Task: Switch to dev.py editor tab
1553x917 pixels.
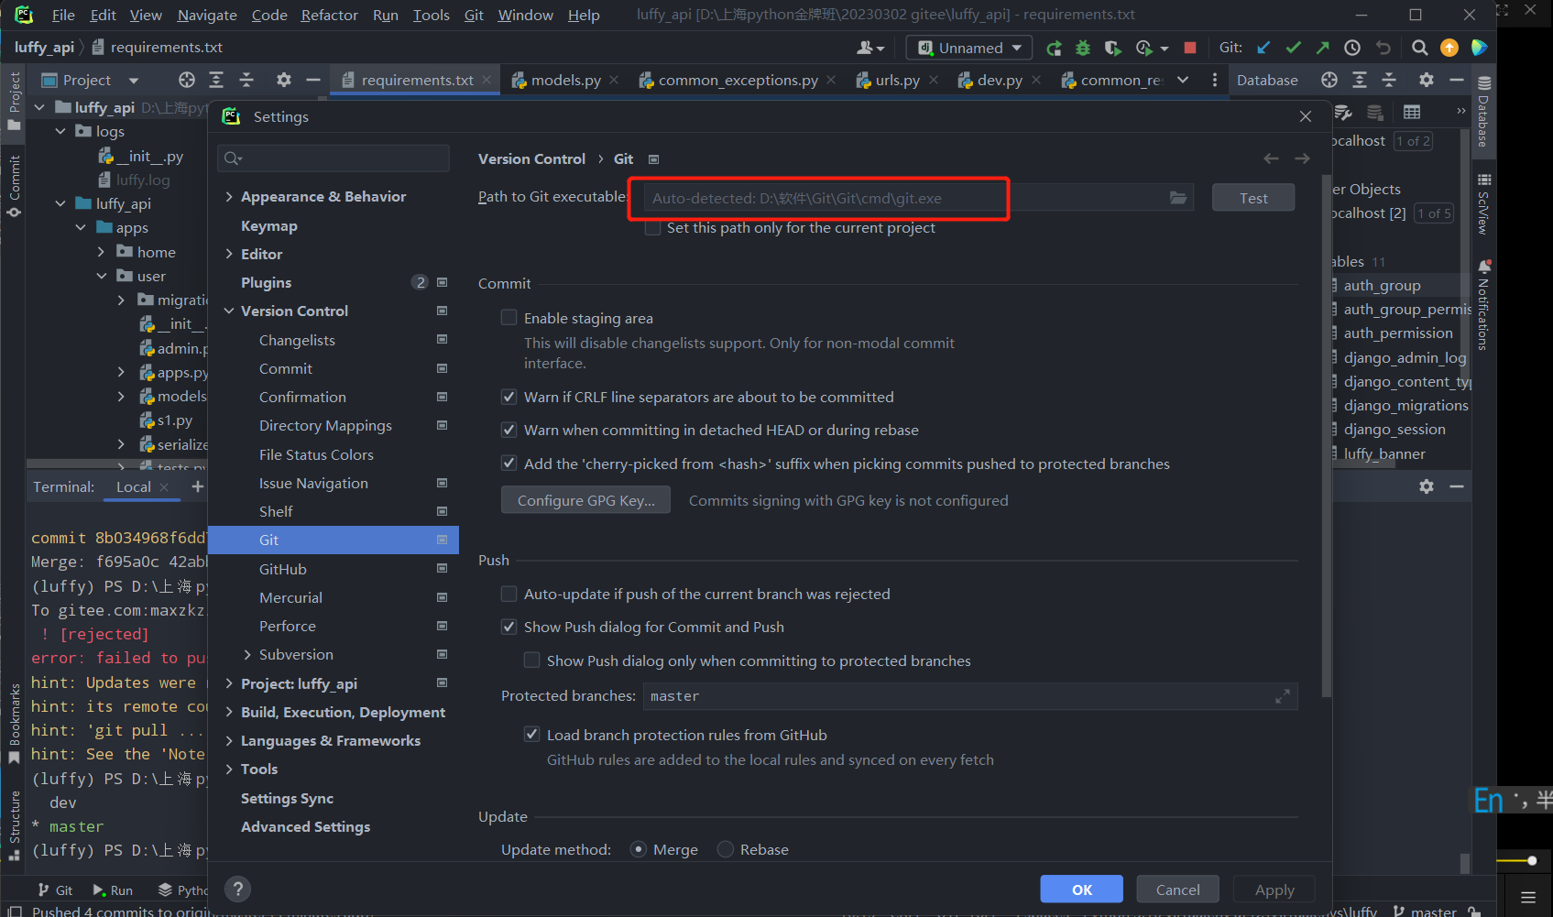Action: click(1000, 80)
